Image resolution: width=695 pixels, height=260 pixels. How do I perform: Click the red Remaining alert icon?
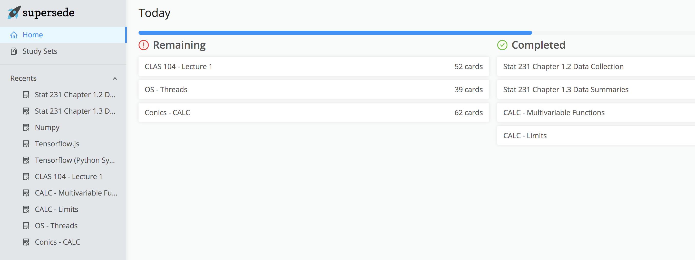tap(143, 45)
